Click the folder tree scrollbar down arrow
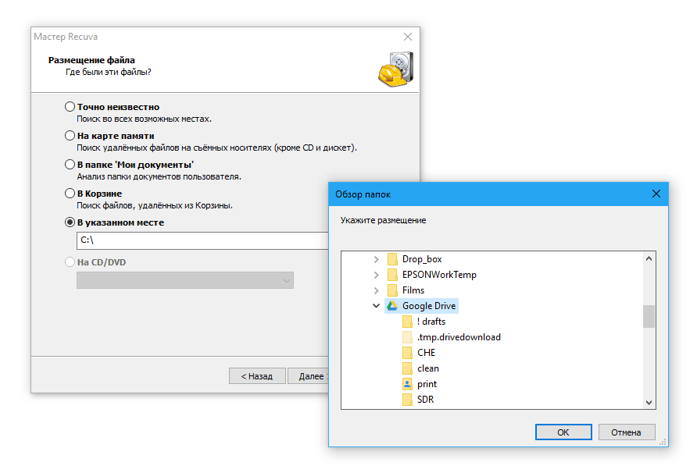This screenshot has height=473, width=697. 649,402
